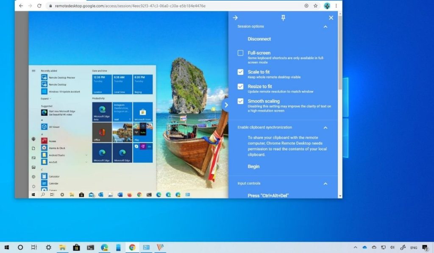Open the Chrome profile avatar

[x=327, y=6]
